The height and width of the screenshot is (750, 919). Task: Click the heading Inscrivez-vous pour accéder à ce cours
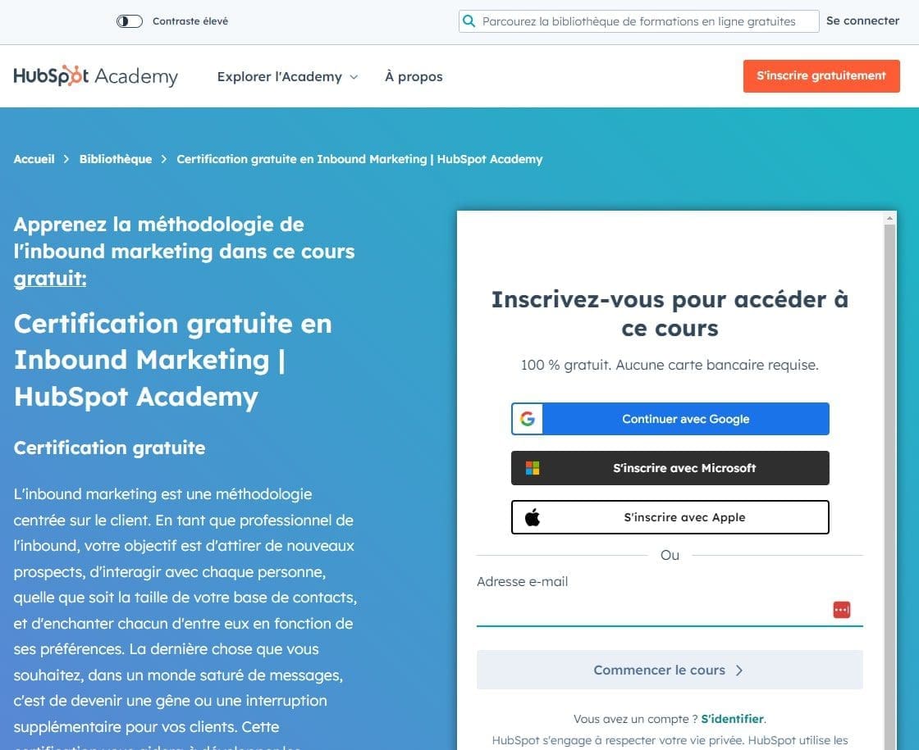670,314
